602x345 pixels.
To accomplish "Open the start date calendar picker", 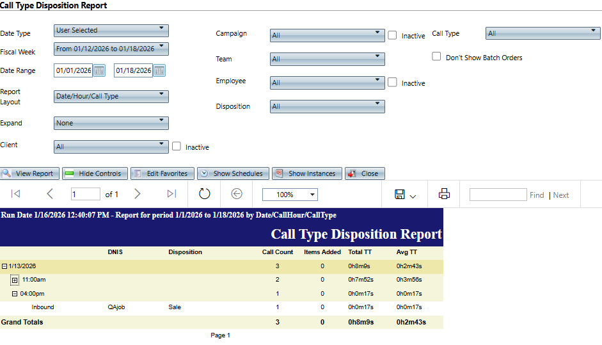I will pos(99,70).
